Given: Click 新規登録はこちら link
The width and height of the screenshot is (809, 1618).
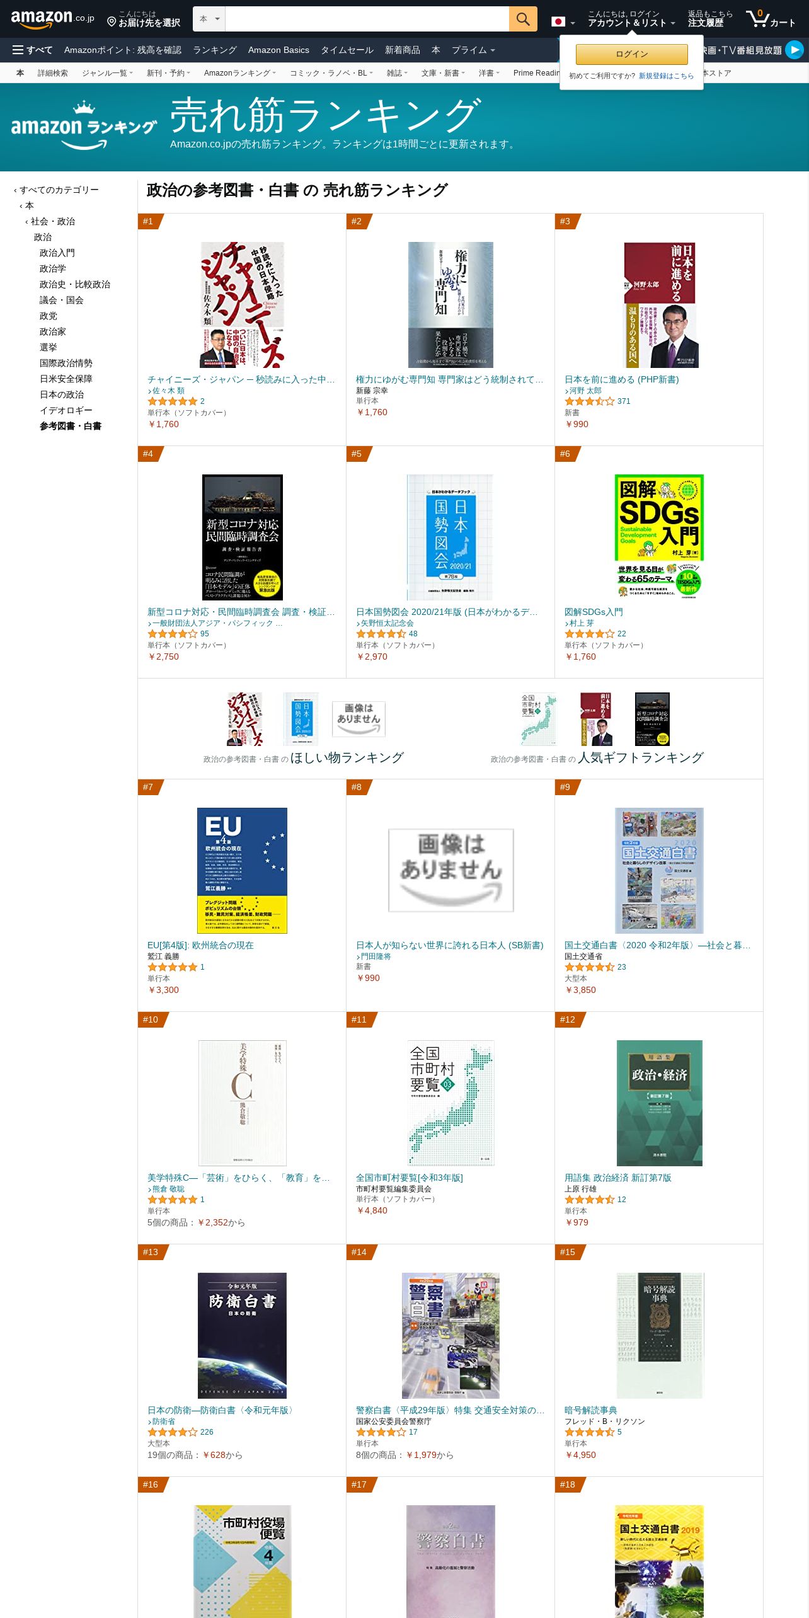Looking at the screenshot, I should 666,76.
